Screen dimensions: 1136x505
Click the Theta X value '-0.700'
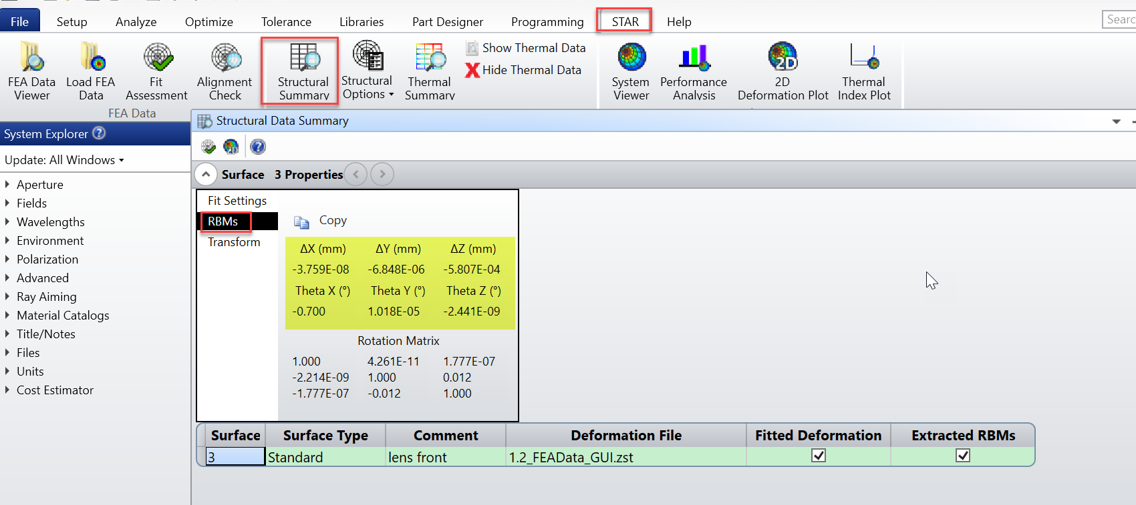[x=309, y=312]
